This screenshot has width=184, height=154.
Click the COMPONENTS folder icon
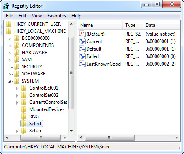(17, 45)
